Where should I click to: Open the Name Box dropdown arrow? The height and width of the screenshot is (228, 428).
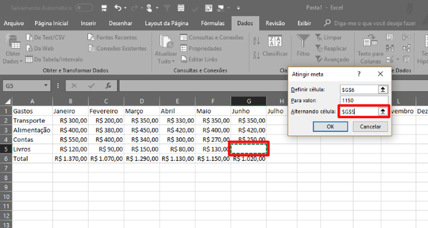pyautogui.click(x=46, y=86)
